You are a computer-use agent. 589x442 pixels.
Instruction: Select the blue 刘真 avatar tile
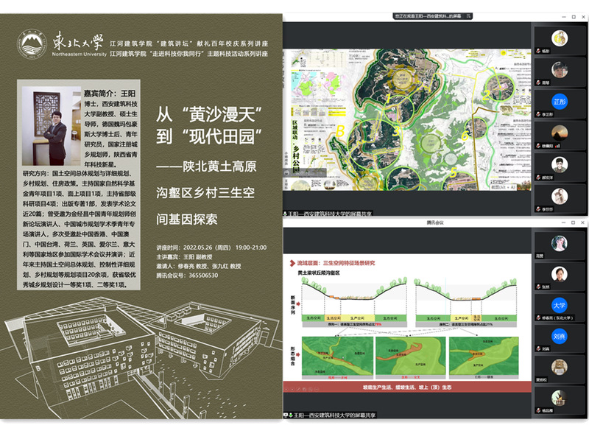[x=560, y=336]
